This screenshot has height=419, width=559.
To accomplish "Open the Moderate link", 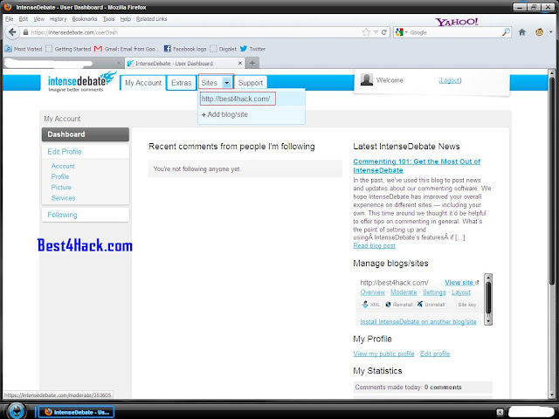I will [404, 292].
